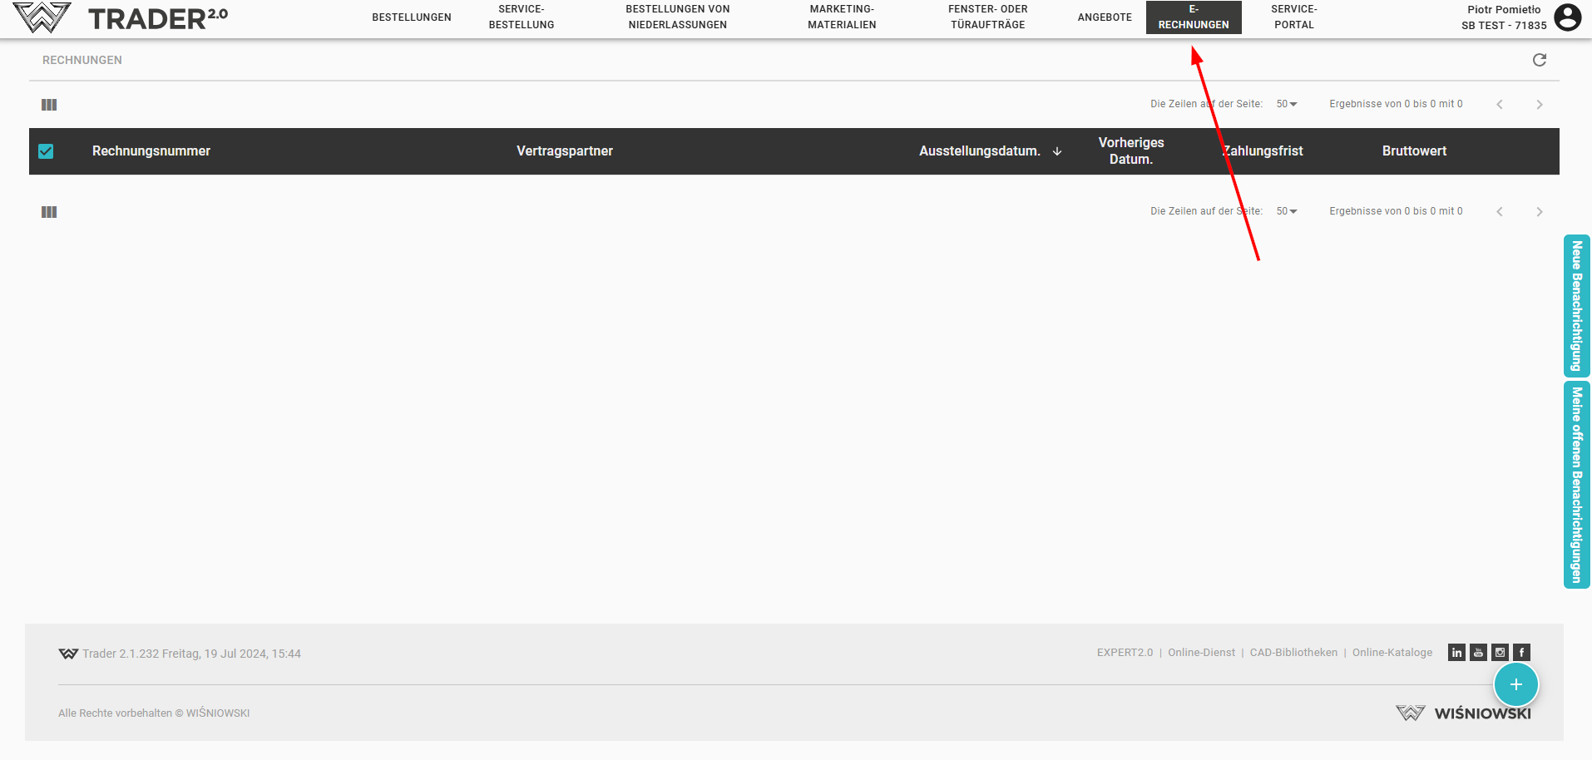
Task: Open the YouTube icon in footer
Action: point(1478,653)
